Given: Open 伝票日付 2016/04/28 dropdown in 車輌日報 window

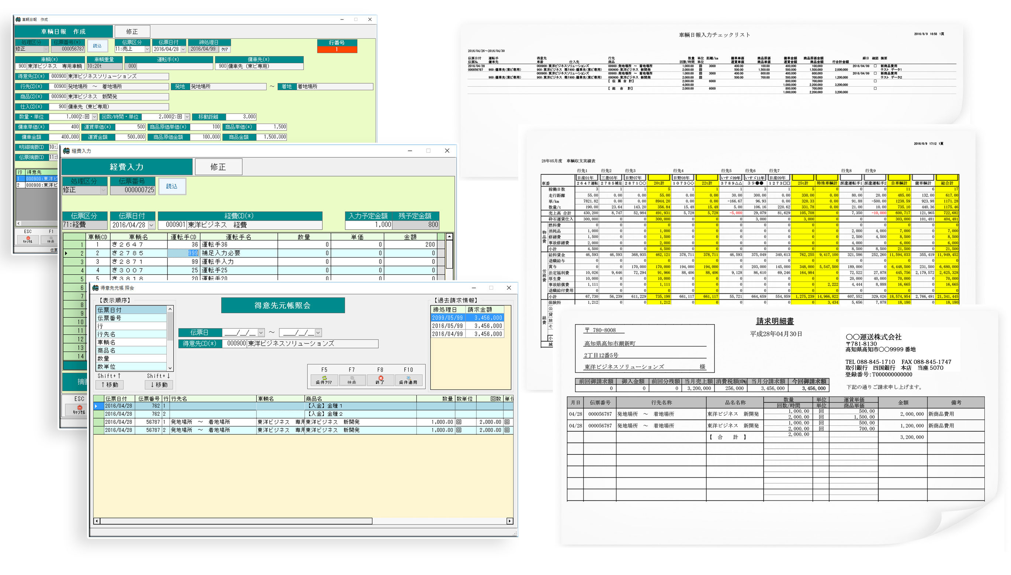Looking at the screenshot, I should 183,49.
